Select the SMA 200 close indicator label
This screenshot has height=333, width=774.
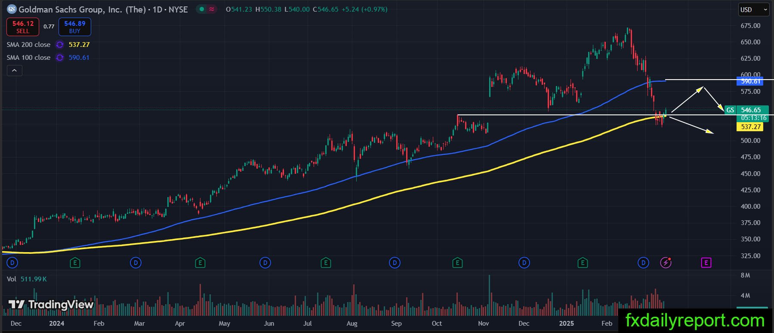(28, 45)
